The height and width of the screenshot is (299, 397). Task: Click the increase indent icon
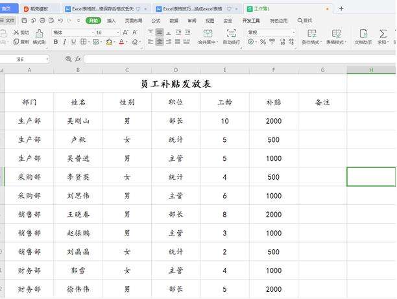pos(187,32)
